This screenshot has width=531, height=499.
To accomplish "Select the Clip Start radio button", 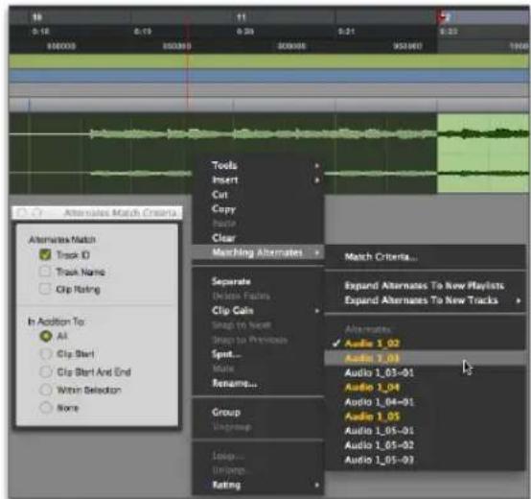I will coord(46,354).
